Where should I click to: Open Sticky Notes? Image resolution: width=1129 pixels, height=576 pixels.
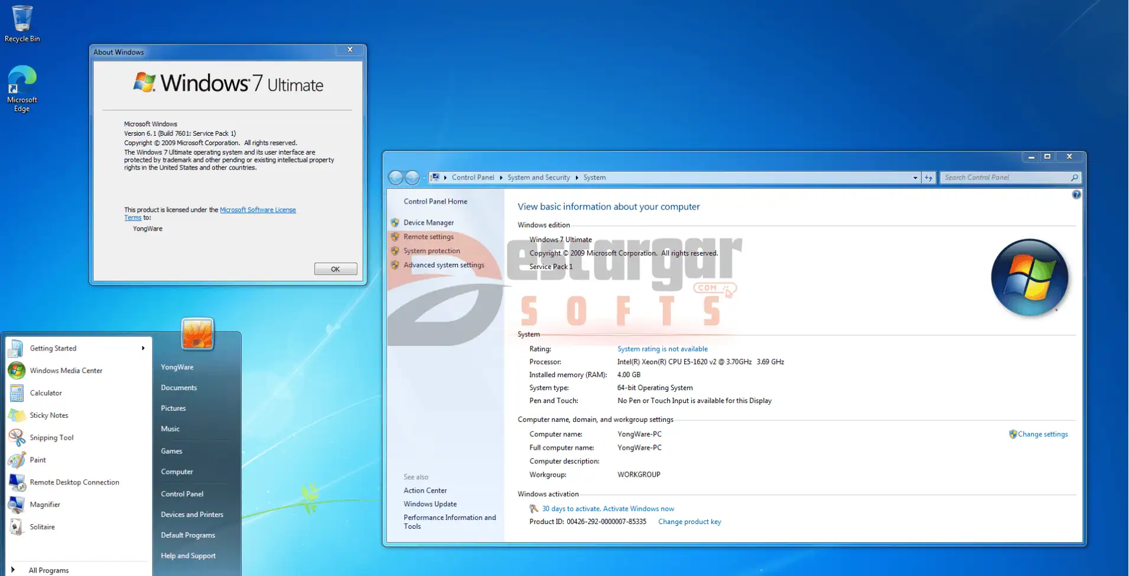click(x=49, y=415)
